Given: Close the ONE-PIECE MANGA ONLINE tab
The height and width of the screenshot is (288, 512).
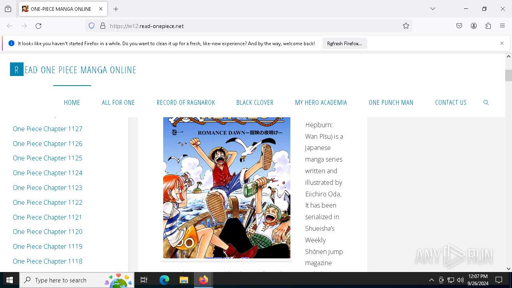Looking at the screenshot, I should click(101, 9).
